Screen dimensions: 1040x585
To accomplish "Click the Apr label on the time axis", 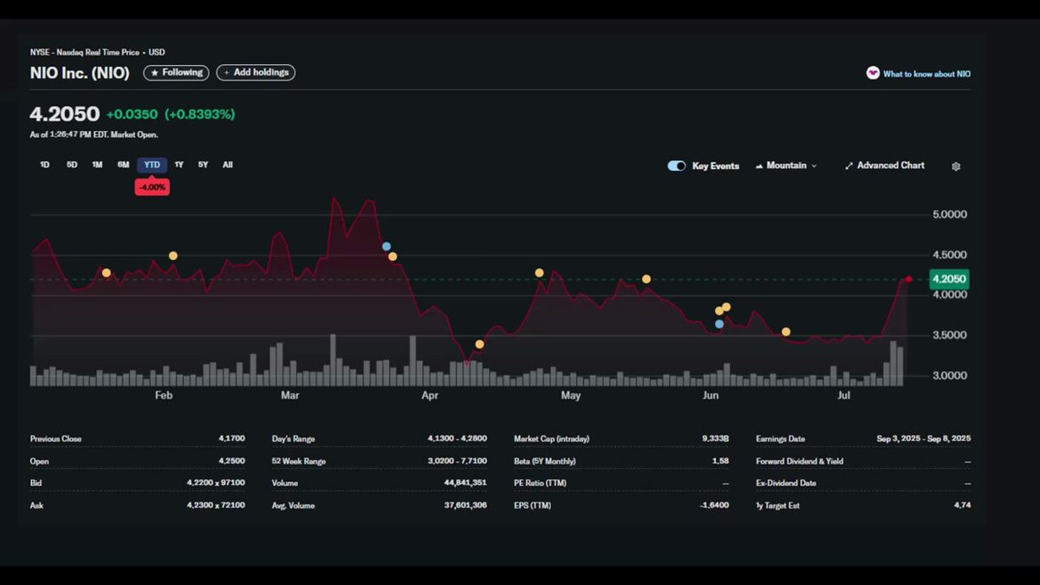I will point(430,396).
